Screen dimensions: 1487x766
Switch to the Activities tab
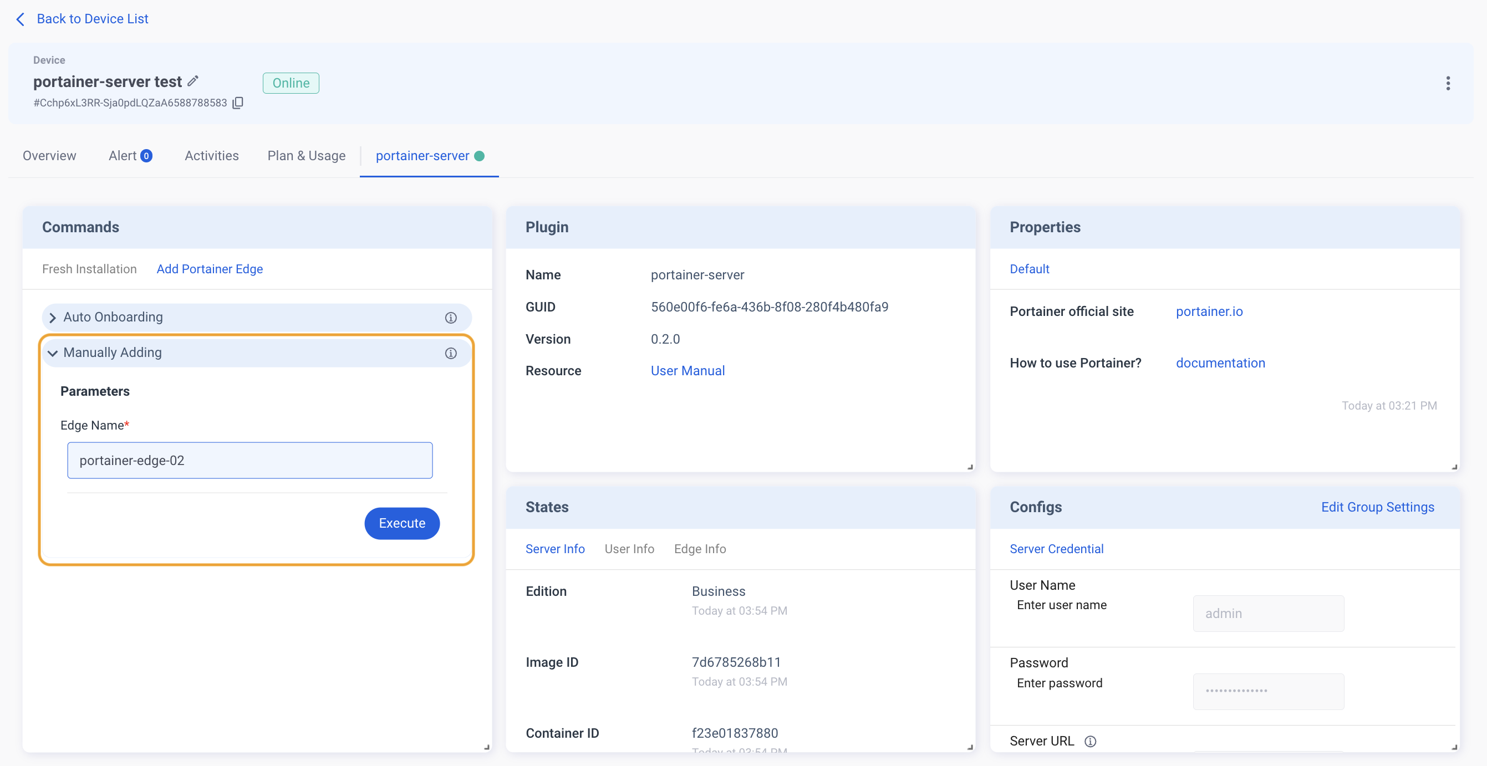211,156
